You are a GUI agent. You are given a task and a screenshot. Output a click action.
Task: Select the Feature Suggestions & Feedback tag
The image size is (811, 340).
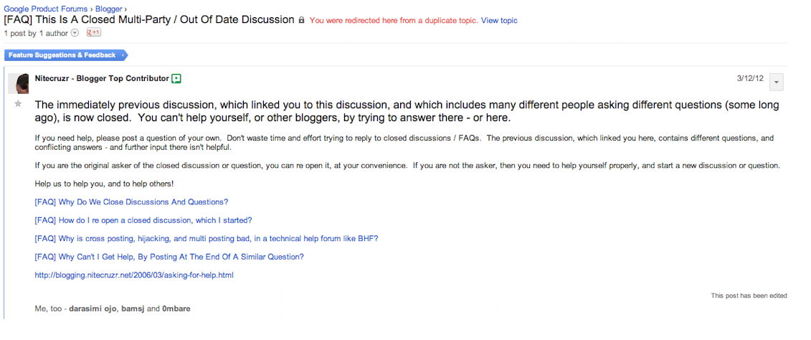64,55
